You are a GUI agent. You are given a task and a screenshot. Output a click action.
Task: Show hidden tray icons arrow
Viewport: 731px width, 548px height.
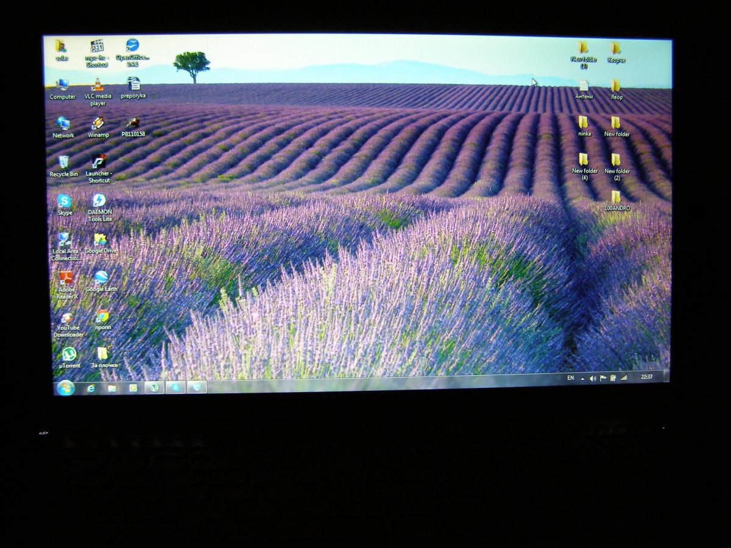pos(582,378)
